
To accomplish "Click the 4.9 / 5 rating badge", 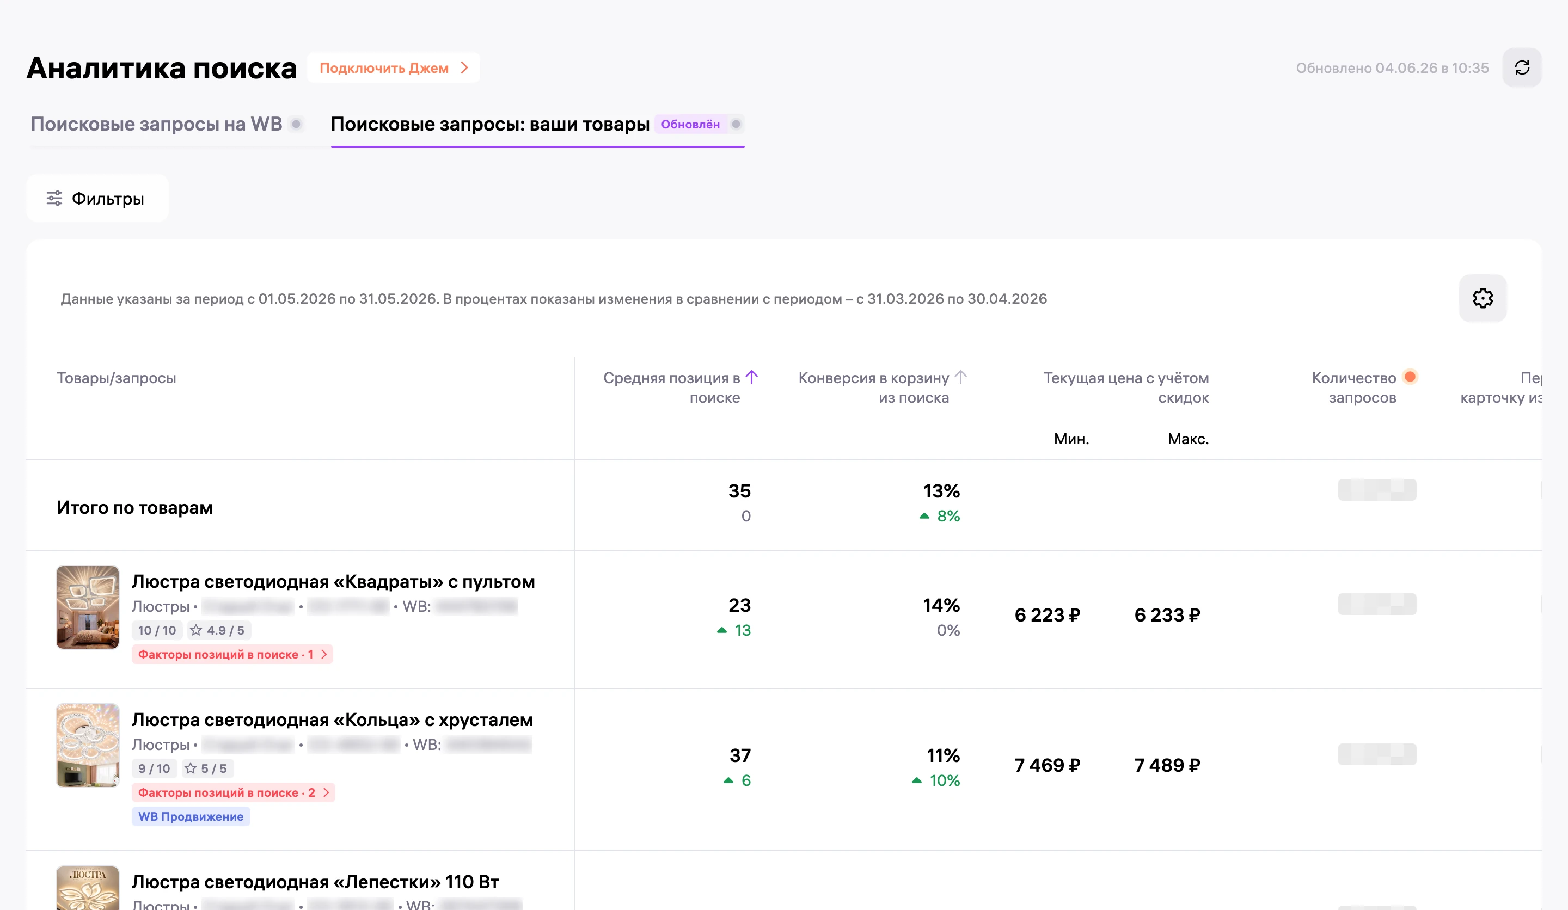I will click(219, 630).
